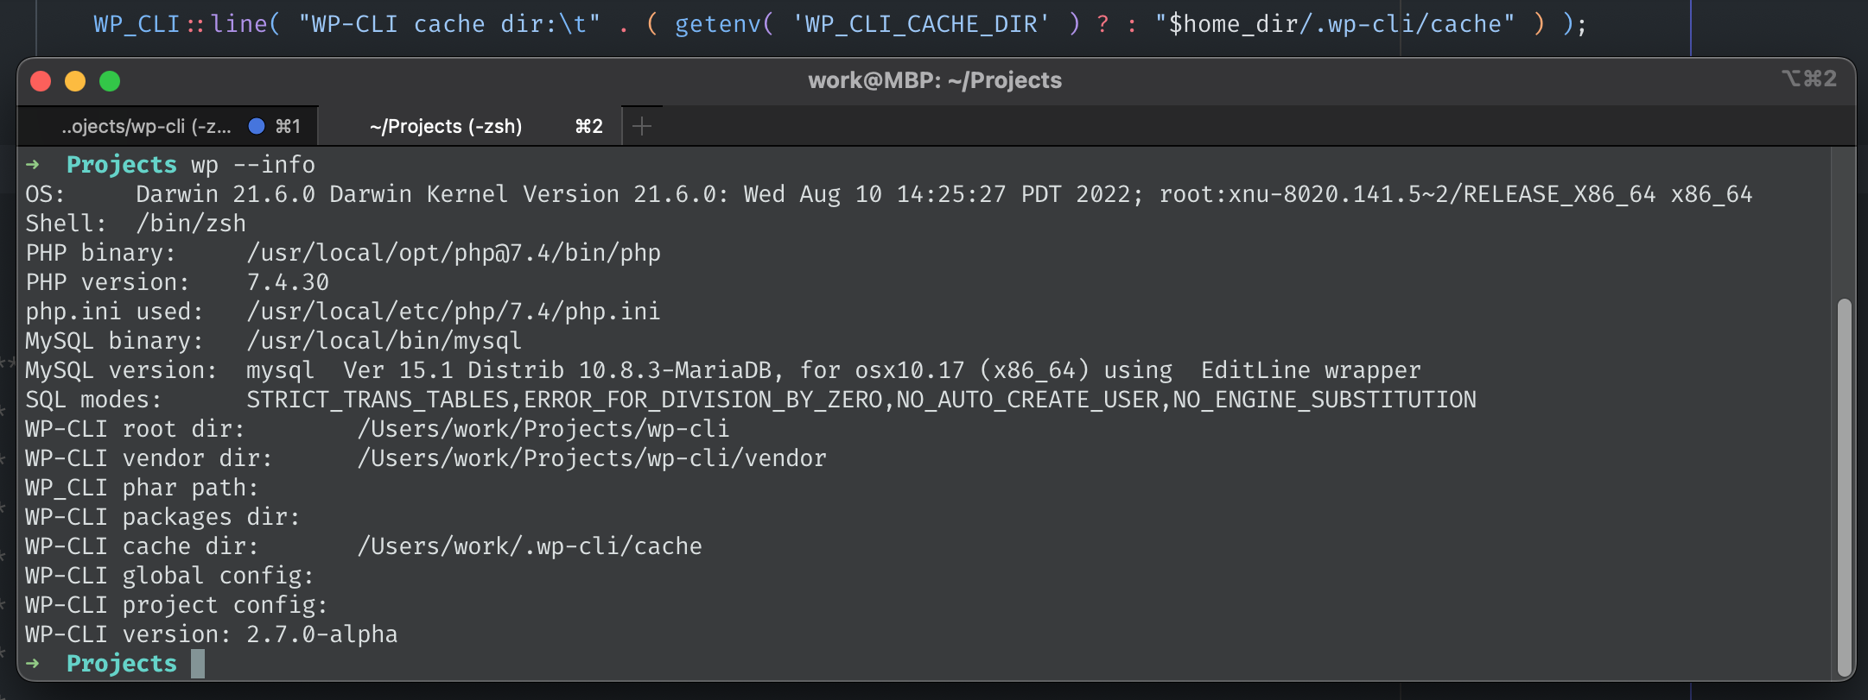Click the window title work@MBP: ~/Projects
1868x700 pixels.
click(x=935, y=79)
